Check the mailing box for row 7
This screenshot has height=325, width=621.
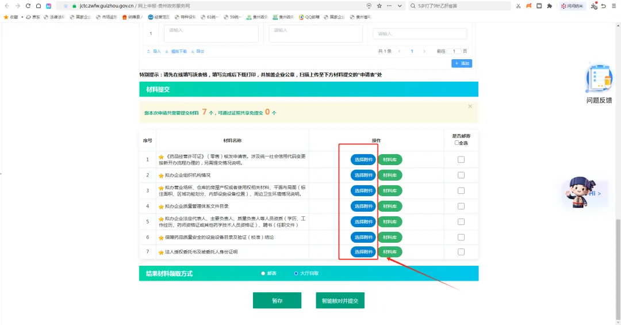[461, 252]
